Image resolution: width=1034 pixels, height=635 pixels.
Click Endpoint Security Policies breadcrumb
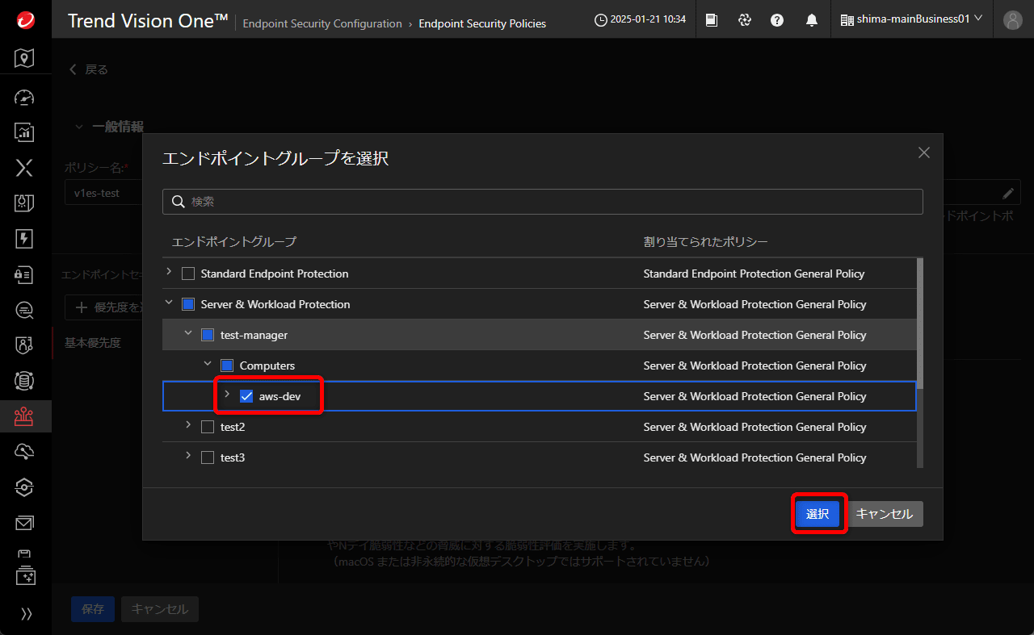(482, 24)
